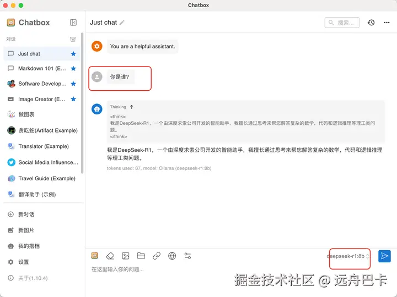This screenshot has height=297, width=397.
Task: Collapse the Thinking section arrow
Action: click(x=131, y=107)
